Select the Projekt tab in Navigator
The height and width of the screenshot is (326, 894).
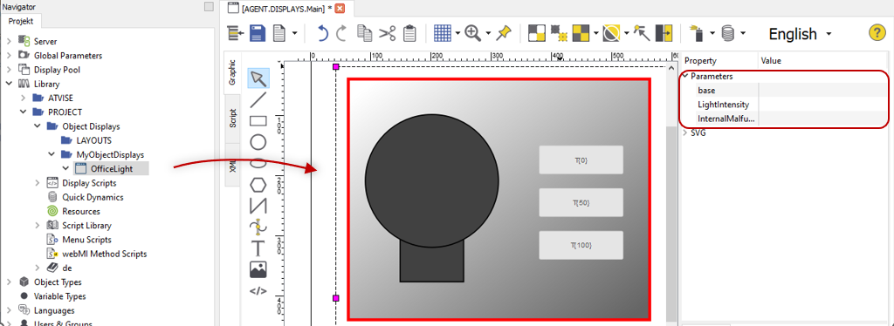click(x=21, y=21)
